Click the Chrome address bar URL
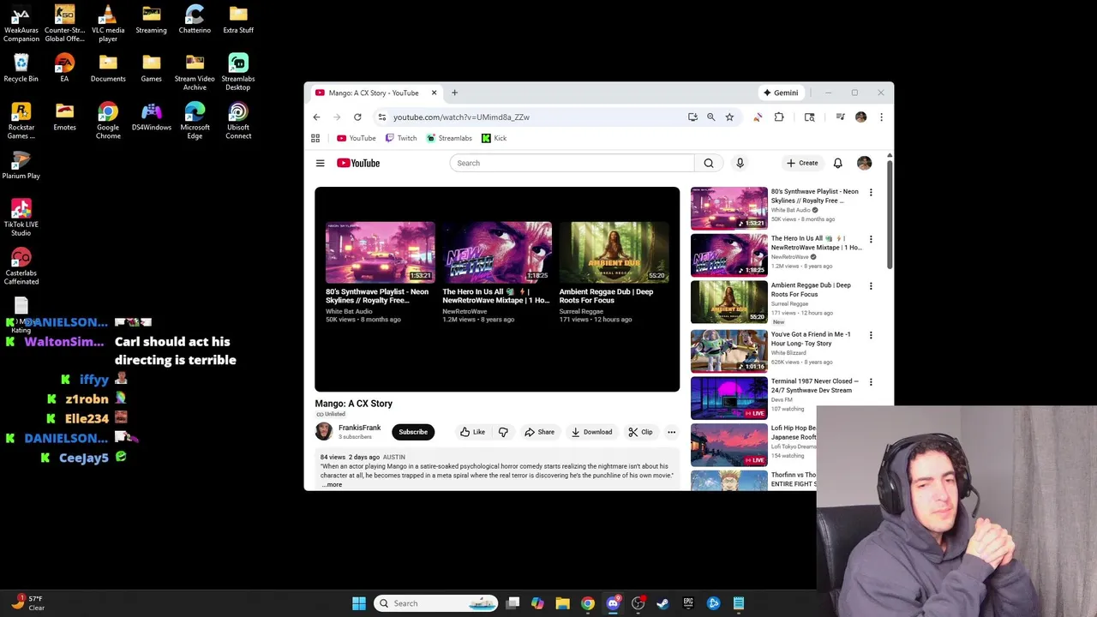The height and width of the screenshot is (617, 1097). tap(461, 117)
